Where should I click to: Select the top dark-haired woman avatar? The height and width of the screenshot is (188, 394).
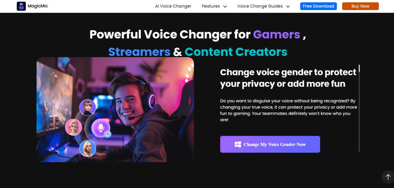coord(87,107)
